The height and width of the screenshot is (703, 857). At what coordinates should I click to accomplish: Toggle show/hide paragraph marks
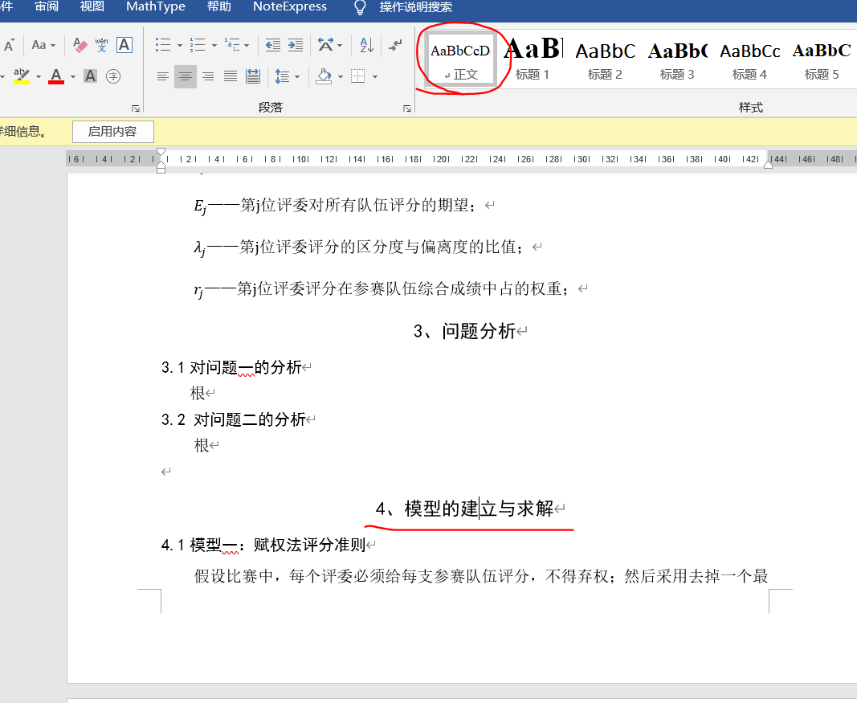click(395, 45)
